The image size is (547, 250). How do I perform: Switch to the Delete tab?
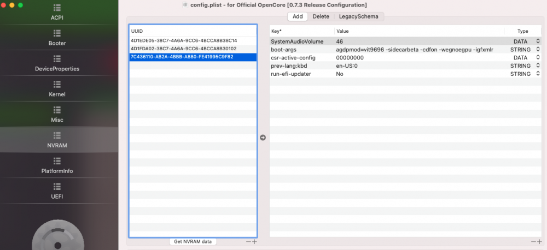pyautogui.click(x=321, y=16)
